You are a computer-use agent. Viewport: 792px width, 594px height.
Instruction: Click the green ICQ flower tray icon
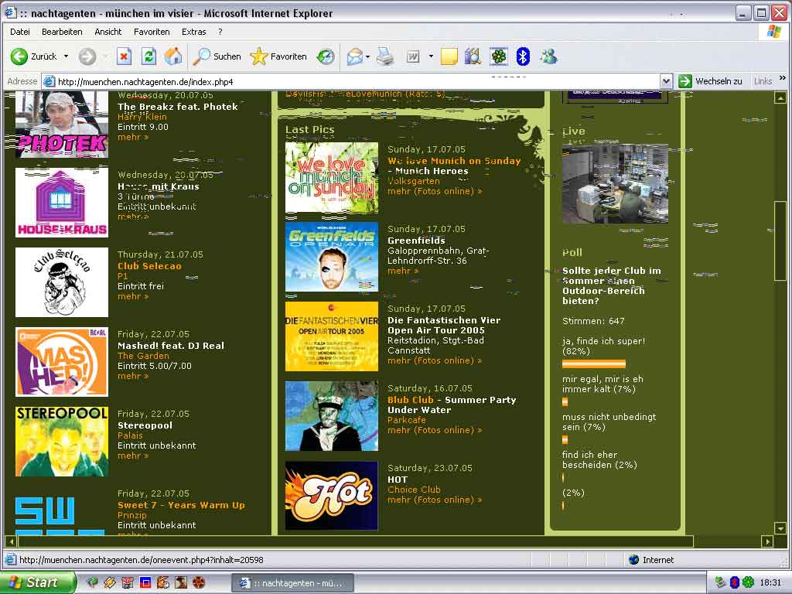[748, 582]
